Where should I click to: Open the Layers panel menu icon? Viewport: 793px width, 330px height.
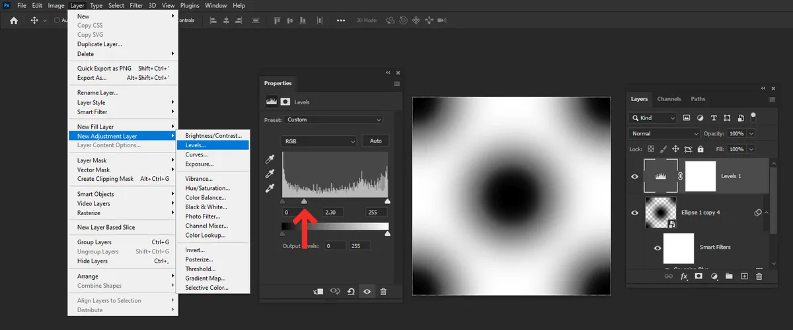pos(773,99)
